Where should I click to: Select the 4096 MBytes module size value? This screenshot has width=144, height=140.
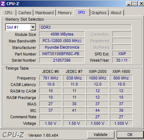coord(62,34)
